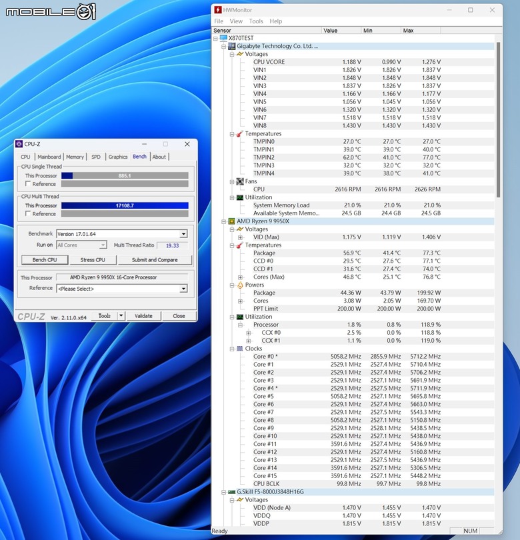Switch to the SPD tab in CPU-Z

point(96,157)
